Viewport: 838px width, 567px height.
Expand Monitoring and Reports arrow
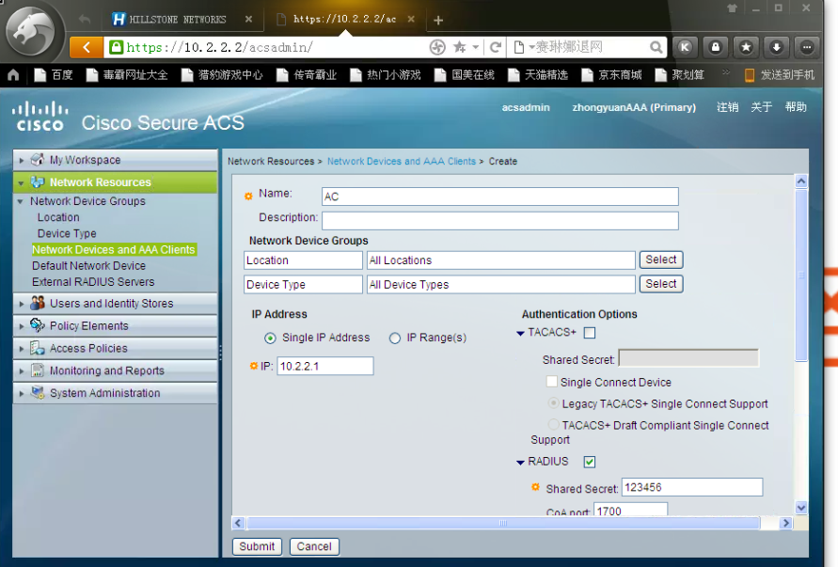[22, 370]
